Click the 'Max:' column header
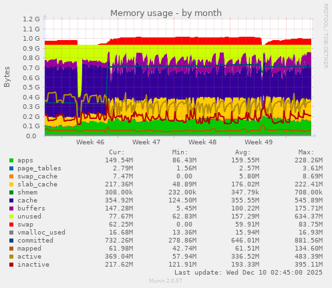The image size is (332, 288). pos(306,152)
